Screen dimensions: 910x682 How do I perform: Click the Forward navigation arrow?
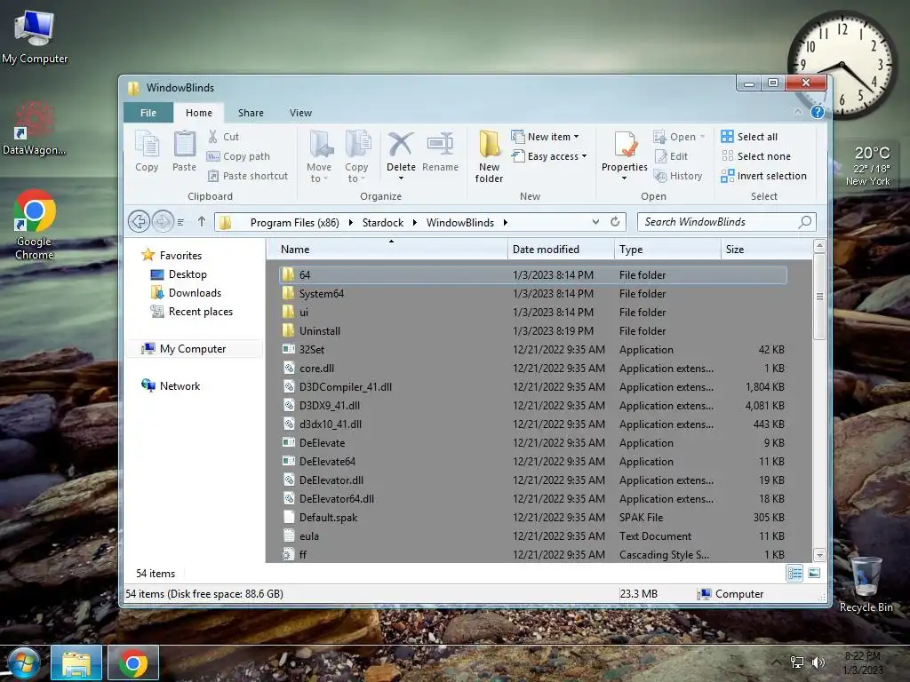(163, 221)
